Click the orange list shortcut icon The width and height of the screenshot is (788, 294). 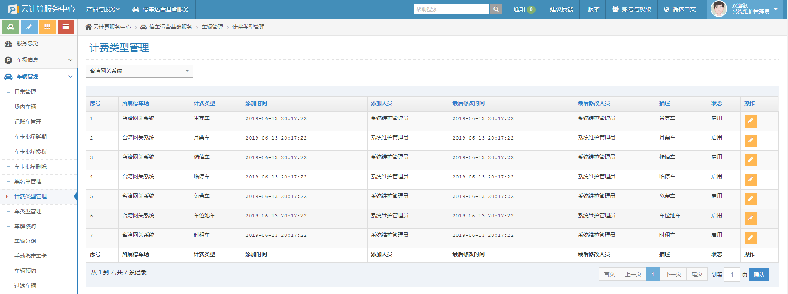click(48, 27)
